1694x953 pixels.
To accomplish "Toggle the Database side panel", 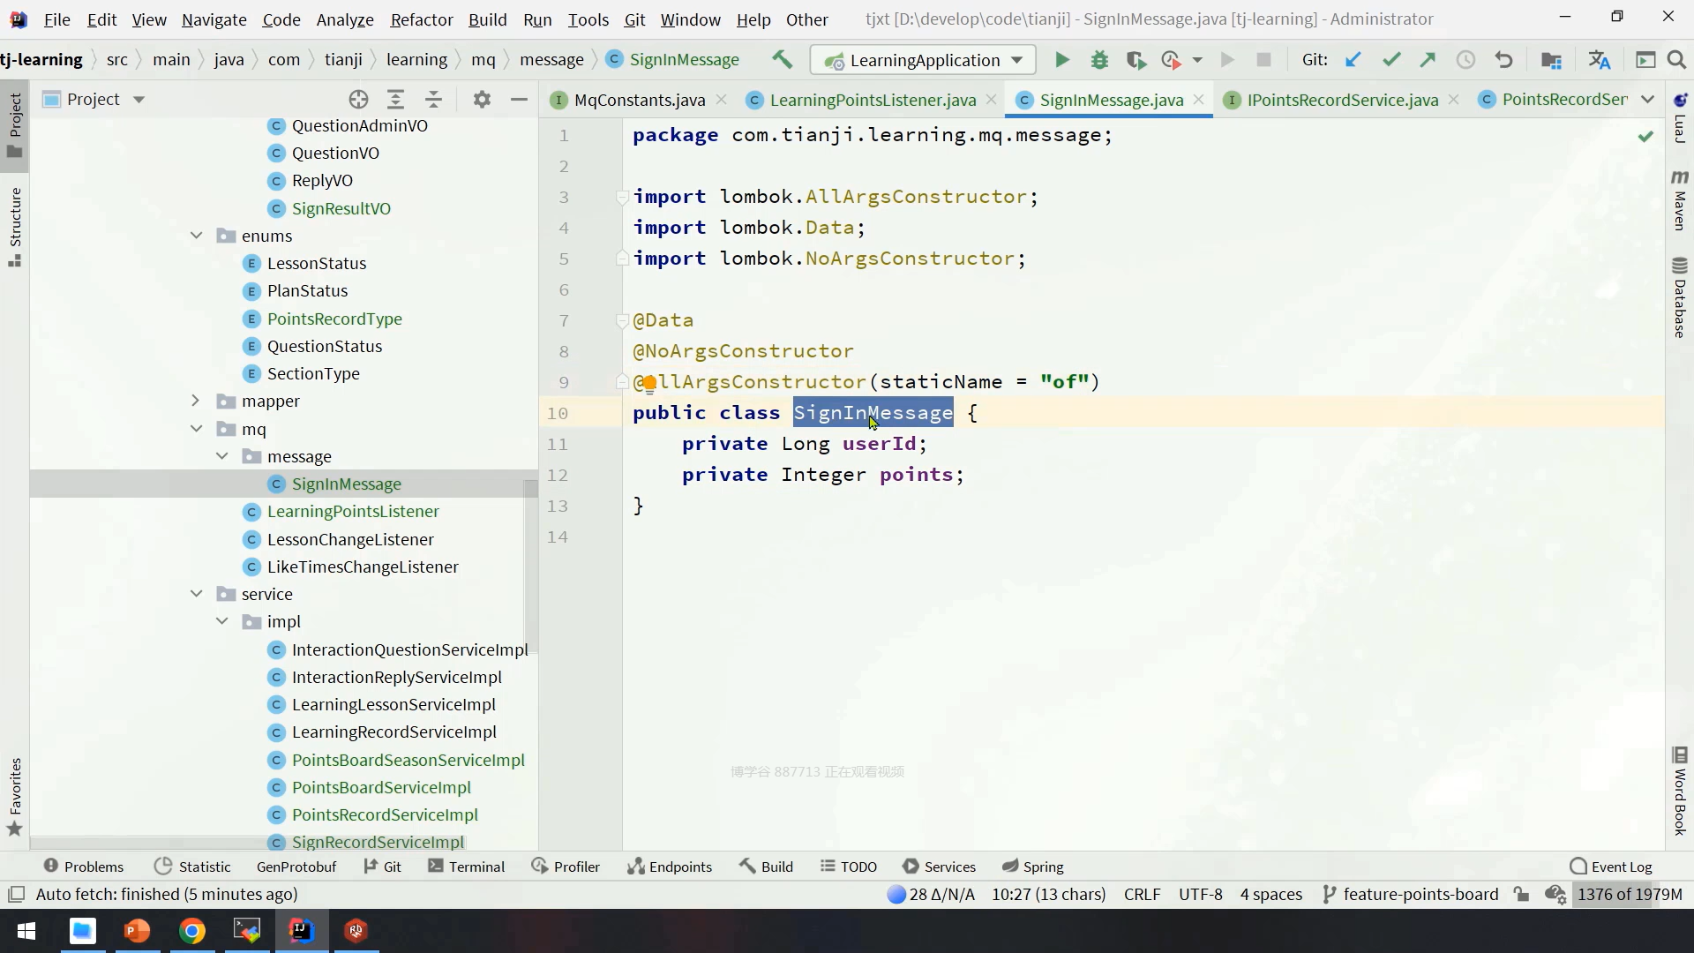I will click(1679, 298).
